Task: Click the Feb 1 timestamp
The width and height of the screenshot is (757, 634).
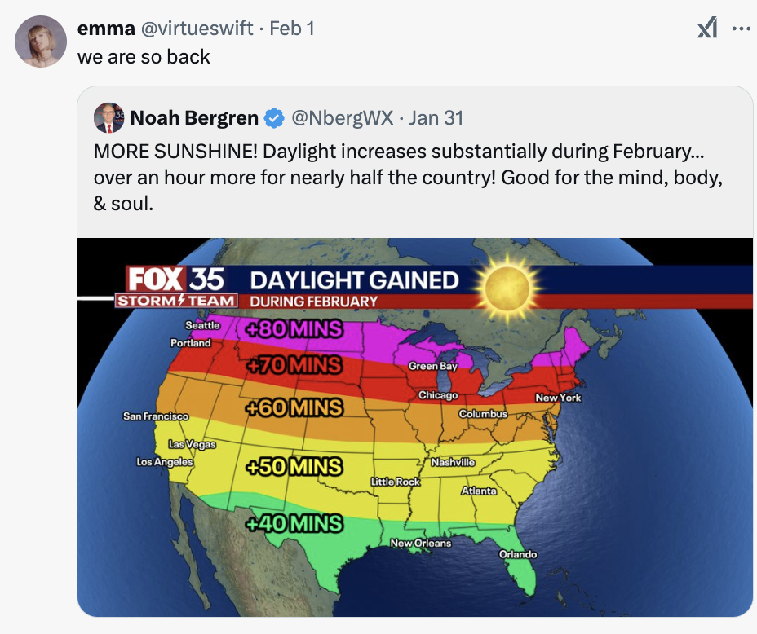Action: (x=292, y=29)
